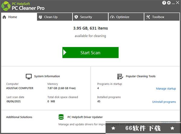
Task: Click the Optimize gauge icon
Action: pos(112,17)
